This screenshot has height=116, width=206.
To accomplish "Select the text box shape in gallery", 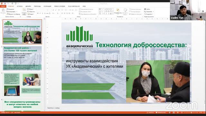I will [x=100, y=9].
